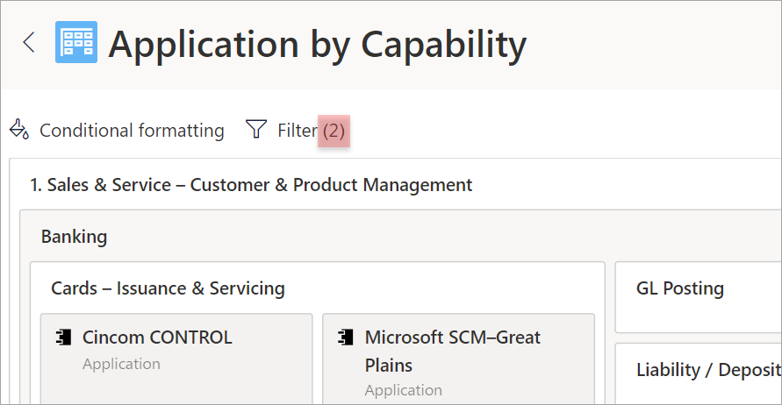Click Application label under Microsoft SCM–Great Plains
Viewport: 782px width, 405px height.
click(404, 390)
